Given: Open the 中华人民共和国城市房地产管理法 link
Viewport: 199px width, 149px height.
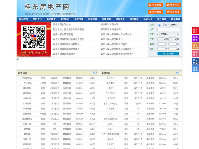Looking at the screenshot, I should pyautogui.click(x=117, y=54).
